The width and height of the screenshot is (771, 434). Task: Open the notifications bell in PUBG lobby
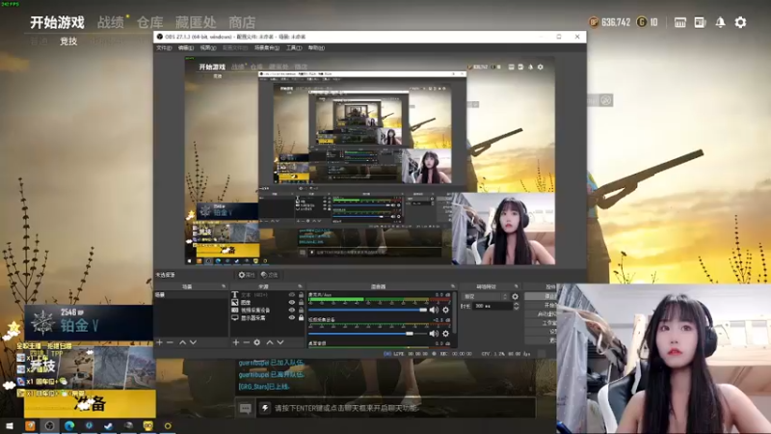tap(720, 22)
